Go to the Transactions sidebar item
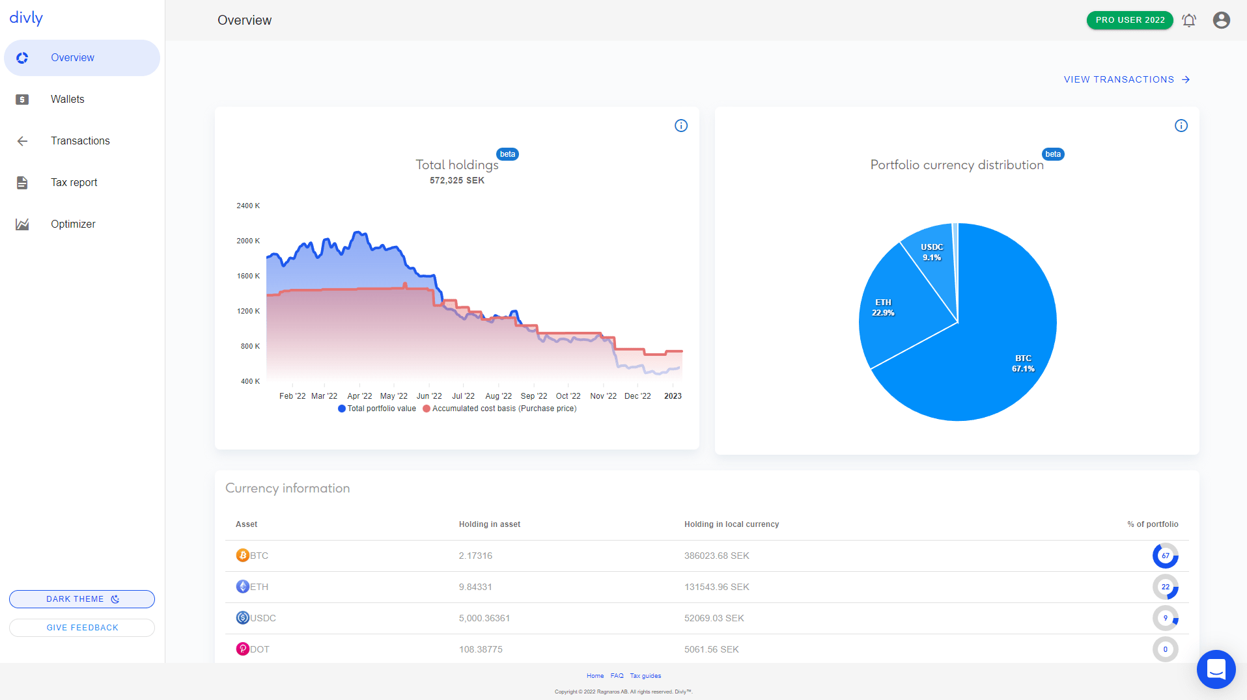Screen dimensions: 1247x700 pos(82,141)
